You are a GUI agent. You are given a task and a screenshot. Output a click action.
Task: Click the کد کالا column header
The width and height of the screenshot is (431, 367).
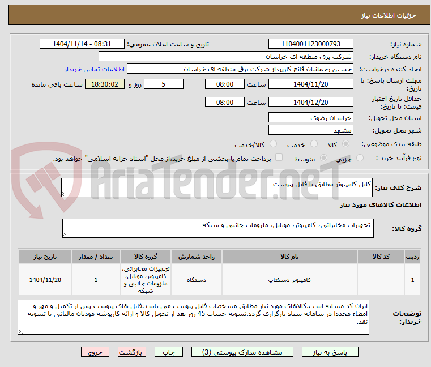(x=381, y=257)
